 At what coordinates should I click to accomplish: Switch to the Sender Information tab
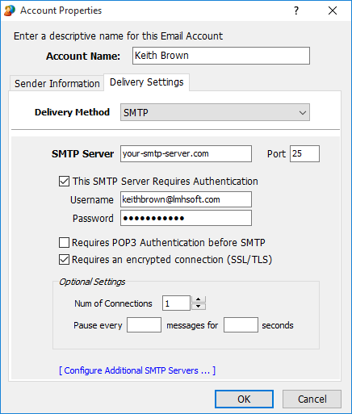point(57,84)
